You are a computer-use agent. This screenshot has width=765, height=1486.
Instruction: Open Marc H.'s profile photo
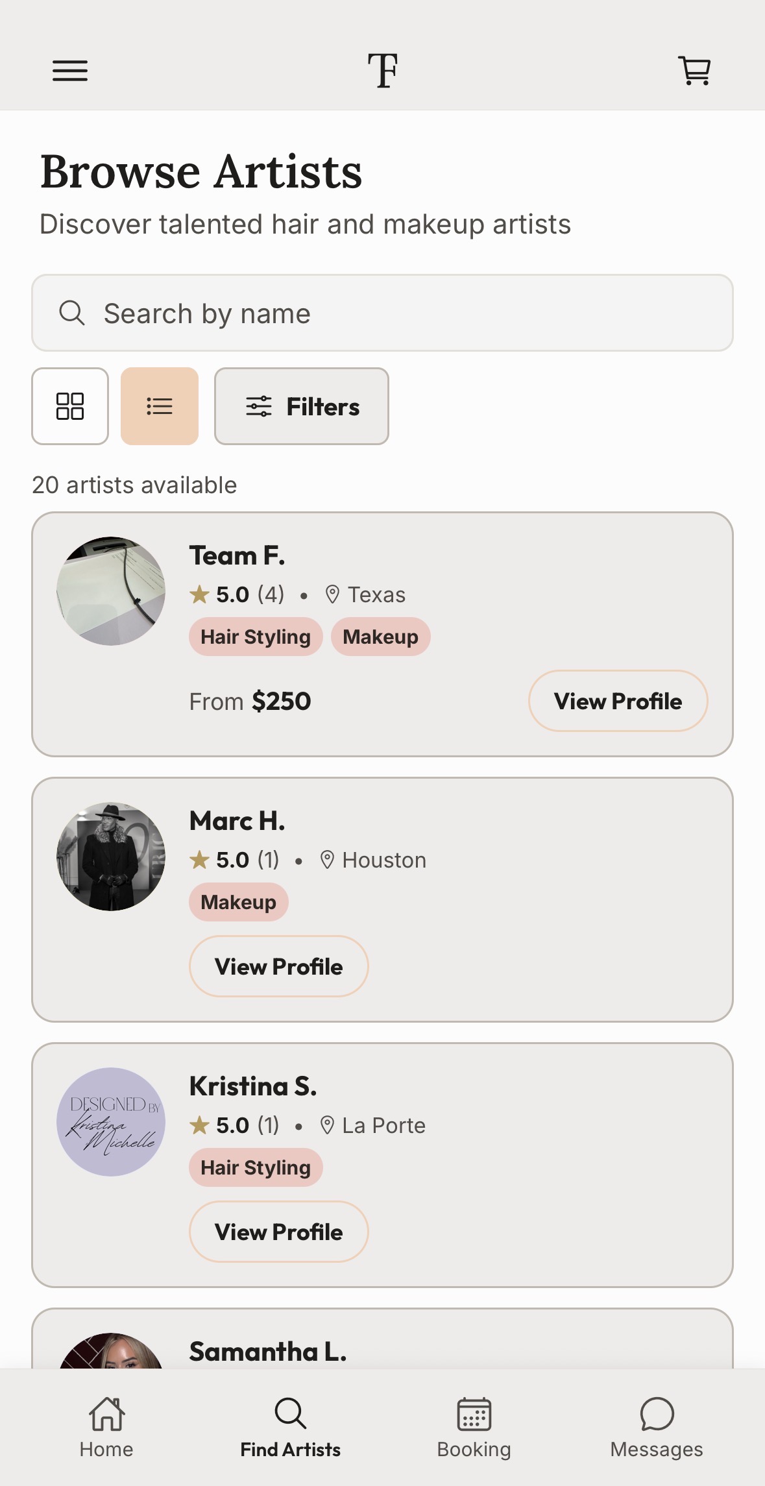pyautogui.click(x=111, y=857)
